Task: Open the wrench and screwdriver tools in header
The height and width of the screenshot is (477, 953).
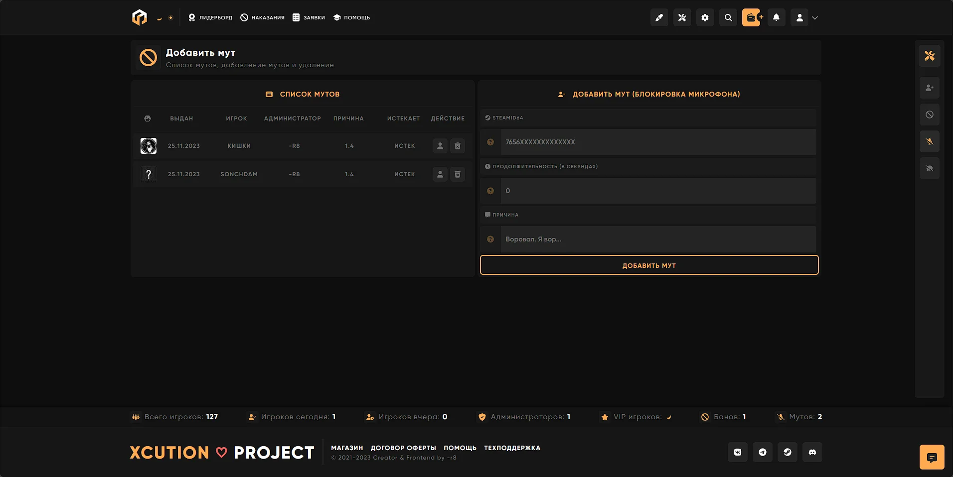Action: click(682, 17)
